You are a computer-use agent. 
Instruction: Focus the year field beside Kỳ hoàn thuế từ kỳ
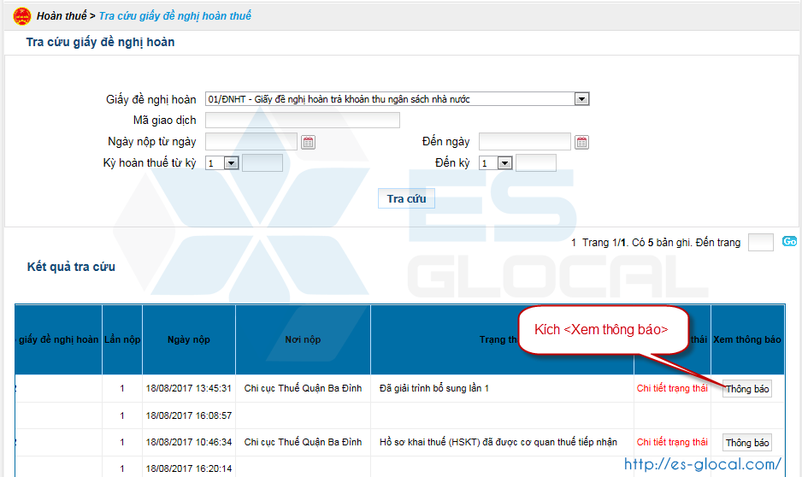click(x=262, y=163)
